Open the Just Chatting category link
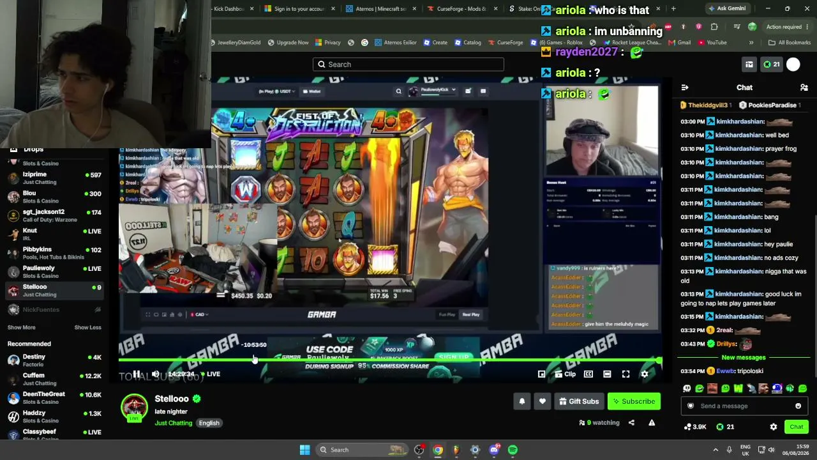817x460 pixels. pos(173,423)
